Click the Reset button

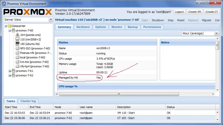click(x=181, y=20)
